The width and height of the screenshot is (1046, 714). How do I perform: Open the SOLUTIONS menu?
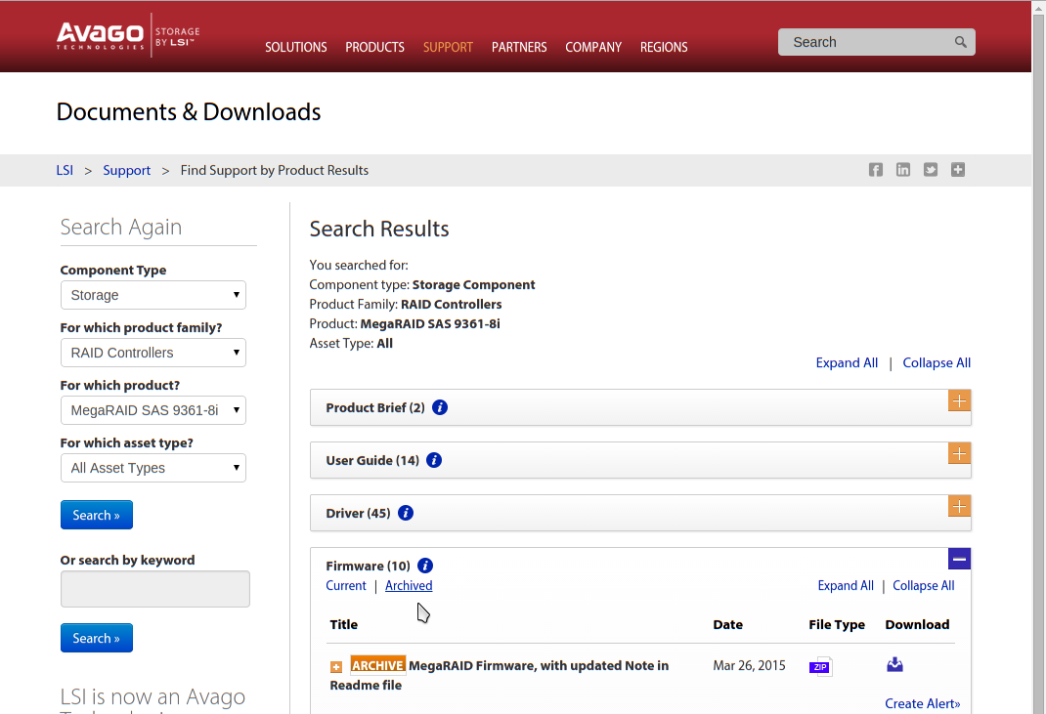(x=295, y=47)
